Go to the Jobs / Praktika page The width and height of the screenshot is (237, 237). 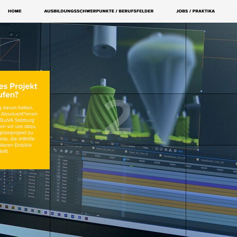coord(195,11)
